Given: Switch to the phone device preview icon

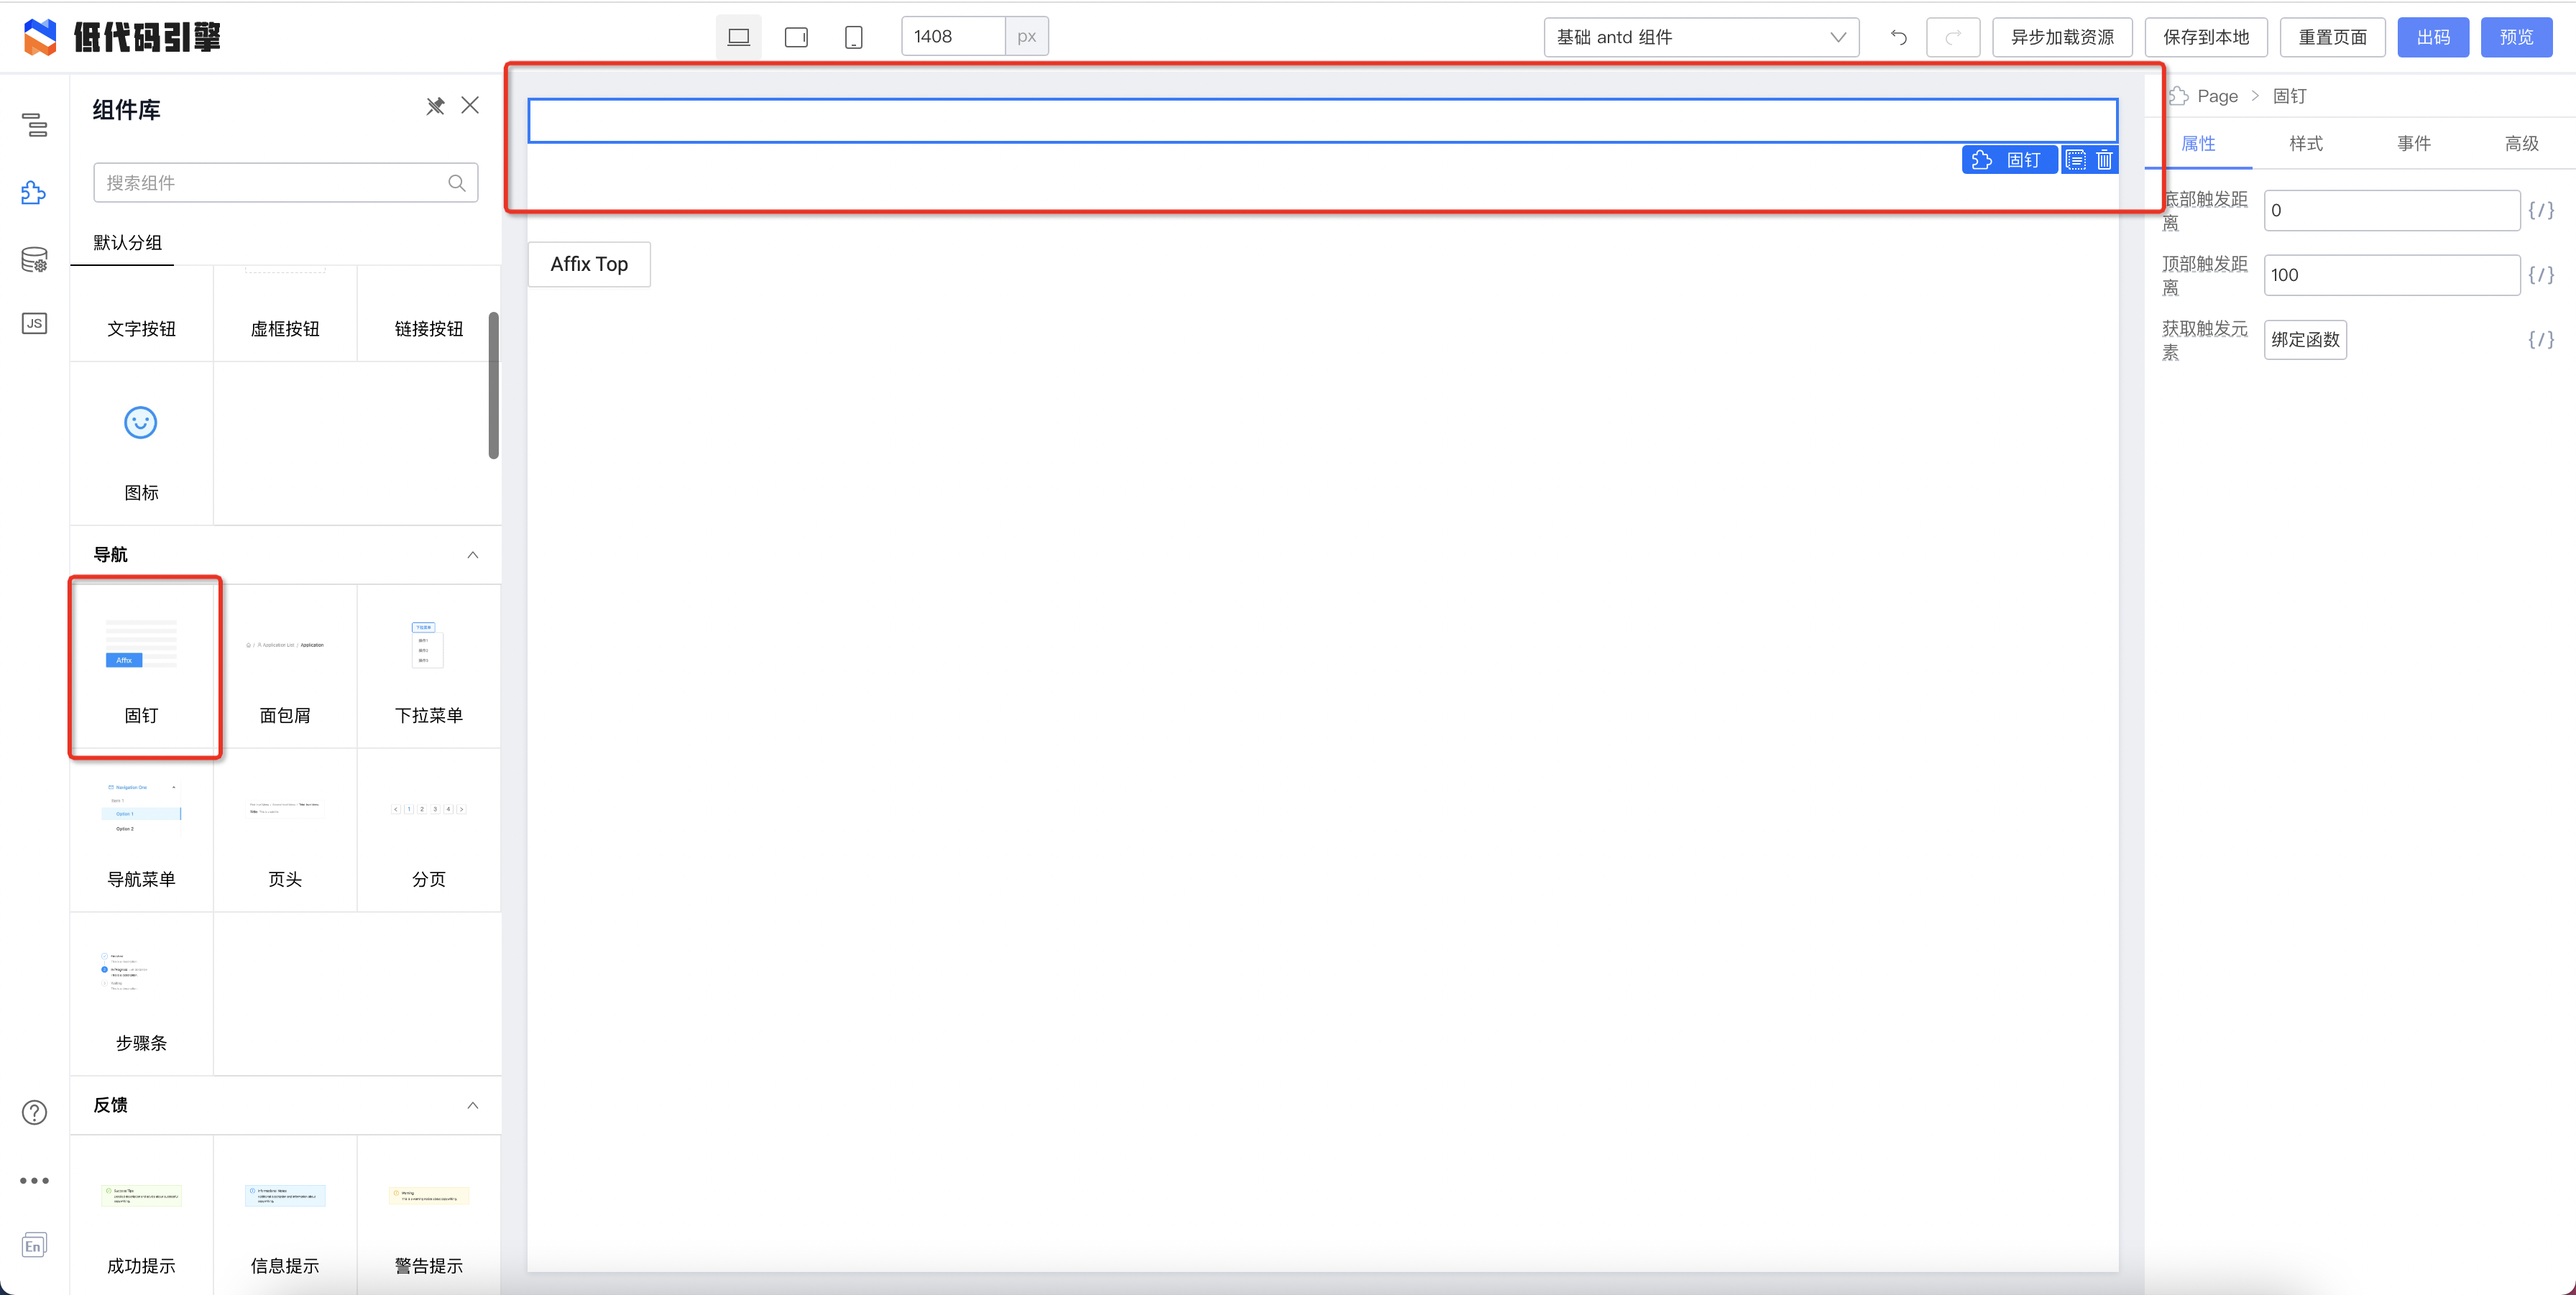Looking at the screenshot, I should pos(853,37).
